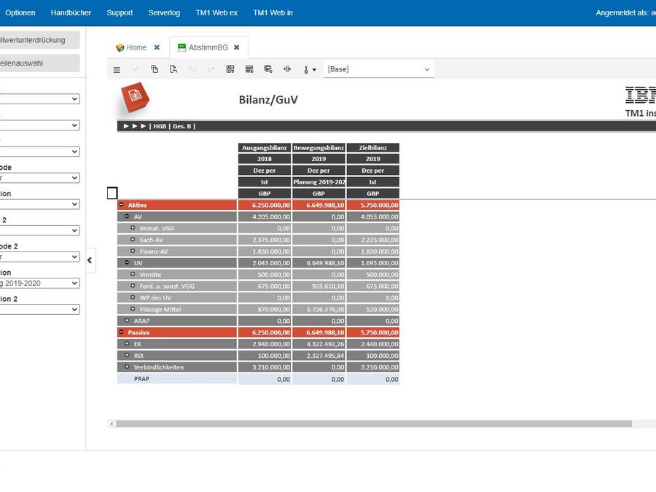
Task: Open the Support menu
Action: (120, 12)
